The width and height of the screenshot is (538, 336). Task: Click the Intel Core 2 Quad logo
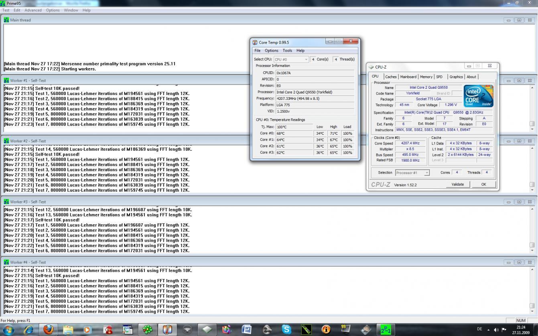[478, 96]
